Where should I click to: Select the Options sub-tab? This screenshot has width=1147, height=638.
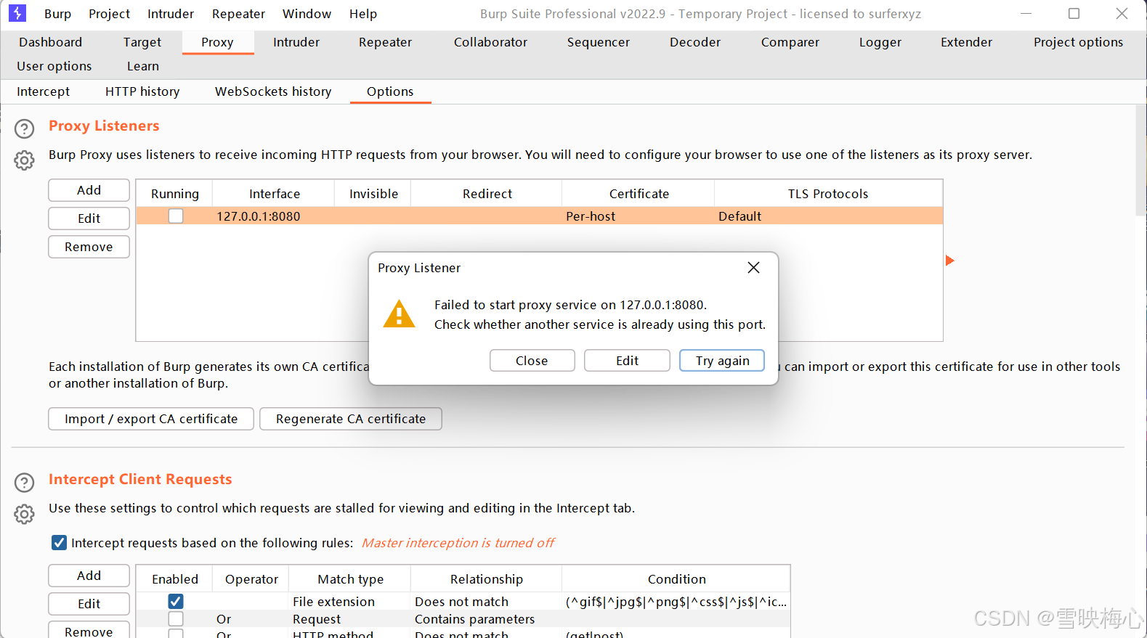pyautogui.click(x=390, y=91)
